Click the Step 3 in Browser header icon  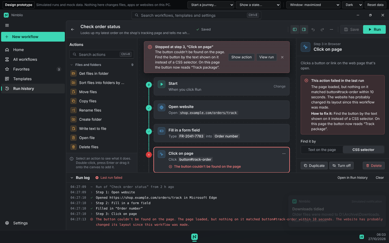coord(306,47)
